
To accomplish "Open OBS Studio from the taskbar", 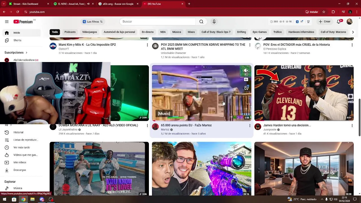I will (x=51, y=199).
